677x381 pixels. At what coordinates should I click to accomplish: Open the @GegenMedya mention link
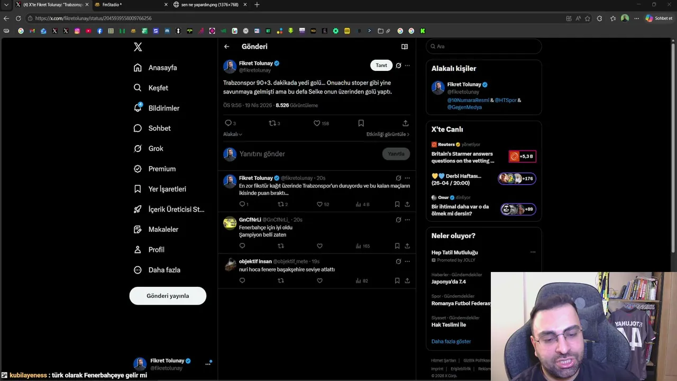pyautogui.click(x=464, y=107)
